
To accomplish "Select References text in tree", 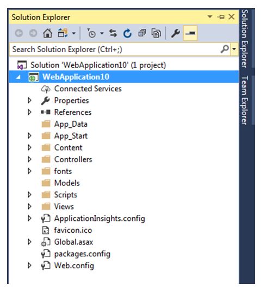I will pyautogui.click(x=73, y=112).
